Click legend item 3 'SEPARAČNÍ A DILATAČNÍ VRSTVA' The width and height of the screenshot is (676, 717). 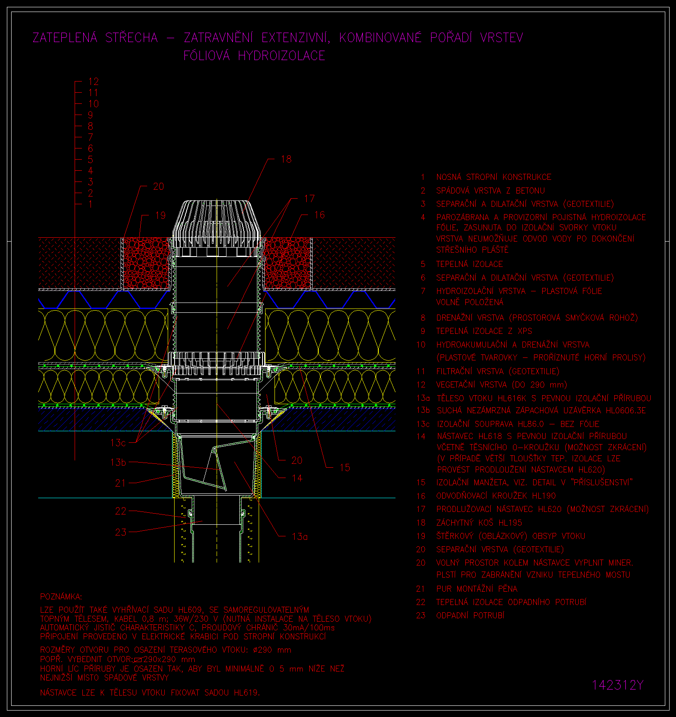525,204
